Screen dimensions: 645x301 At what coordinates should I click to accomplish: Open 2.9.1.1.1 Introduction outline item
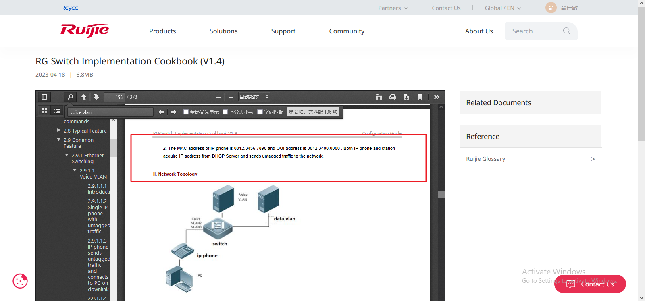click(x=99, y=189)
